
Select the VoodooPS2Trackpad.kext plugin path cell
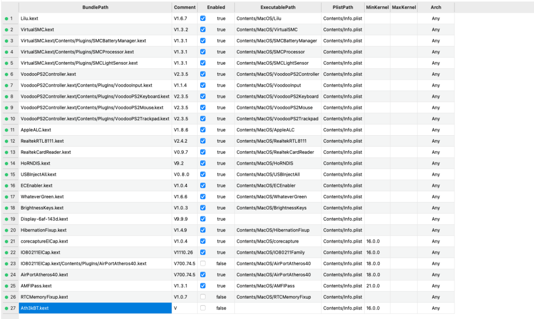96,119
